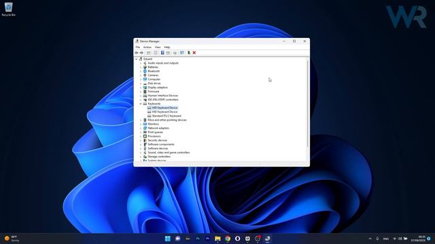Collapse the Keyboards category chevron

click(141, 104)
